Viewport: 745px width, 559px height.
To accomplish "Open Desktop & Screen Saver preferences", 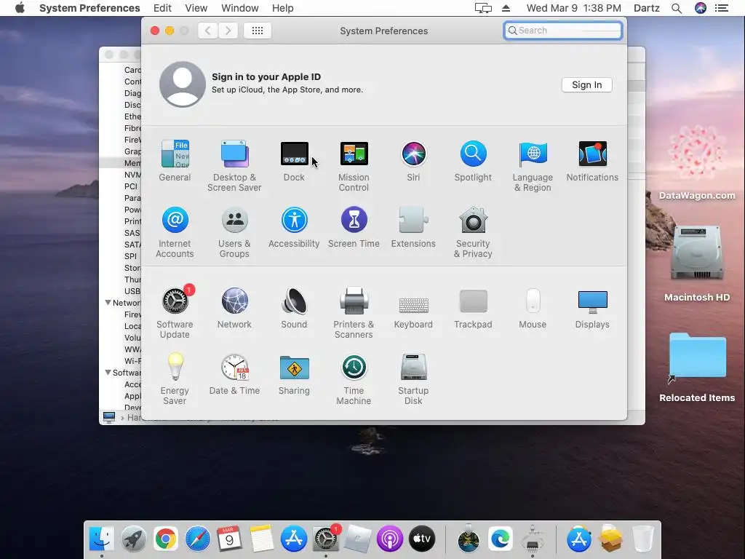I will pos(234,165).
